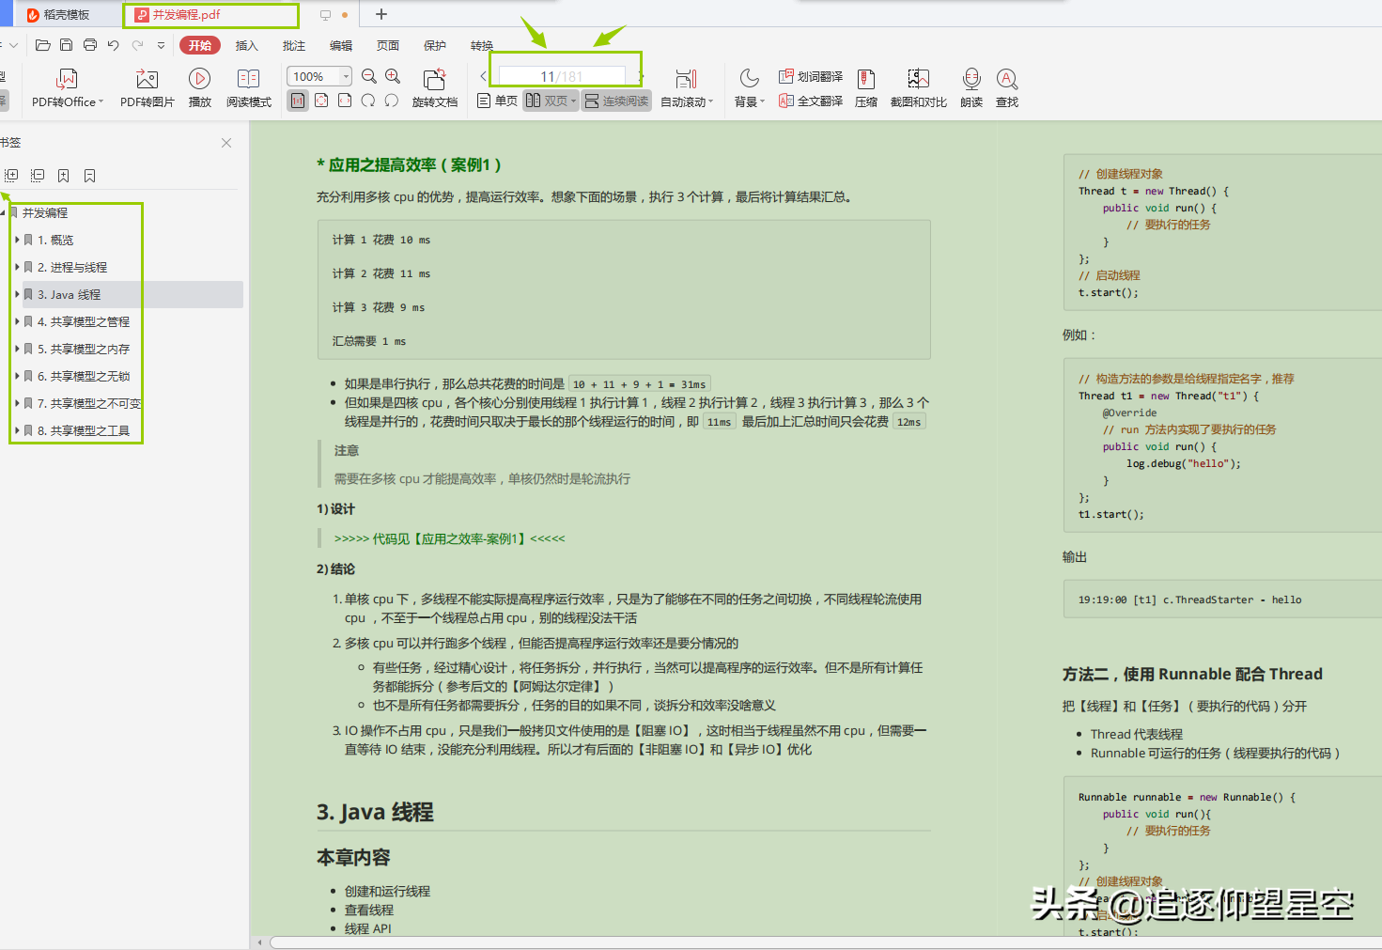This screenshot has height=950, width=1382.
Task: Undo the last action
Action: tap(114, 45)
